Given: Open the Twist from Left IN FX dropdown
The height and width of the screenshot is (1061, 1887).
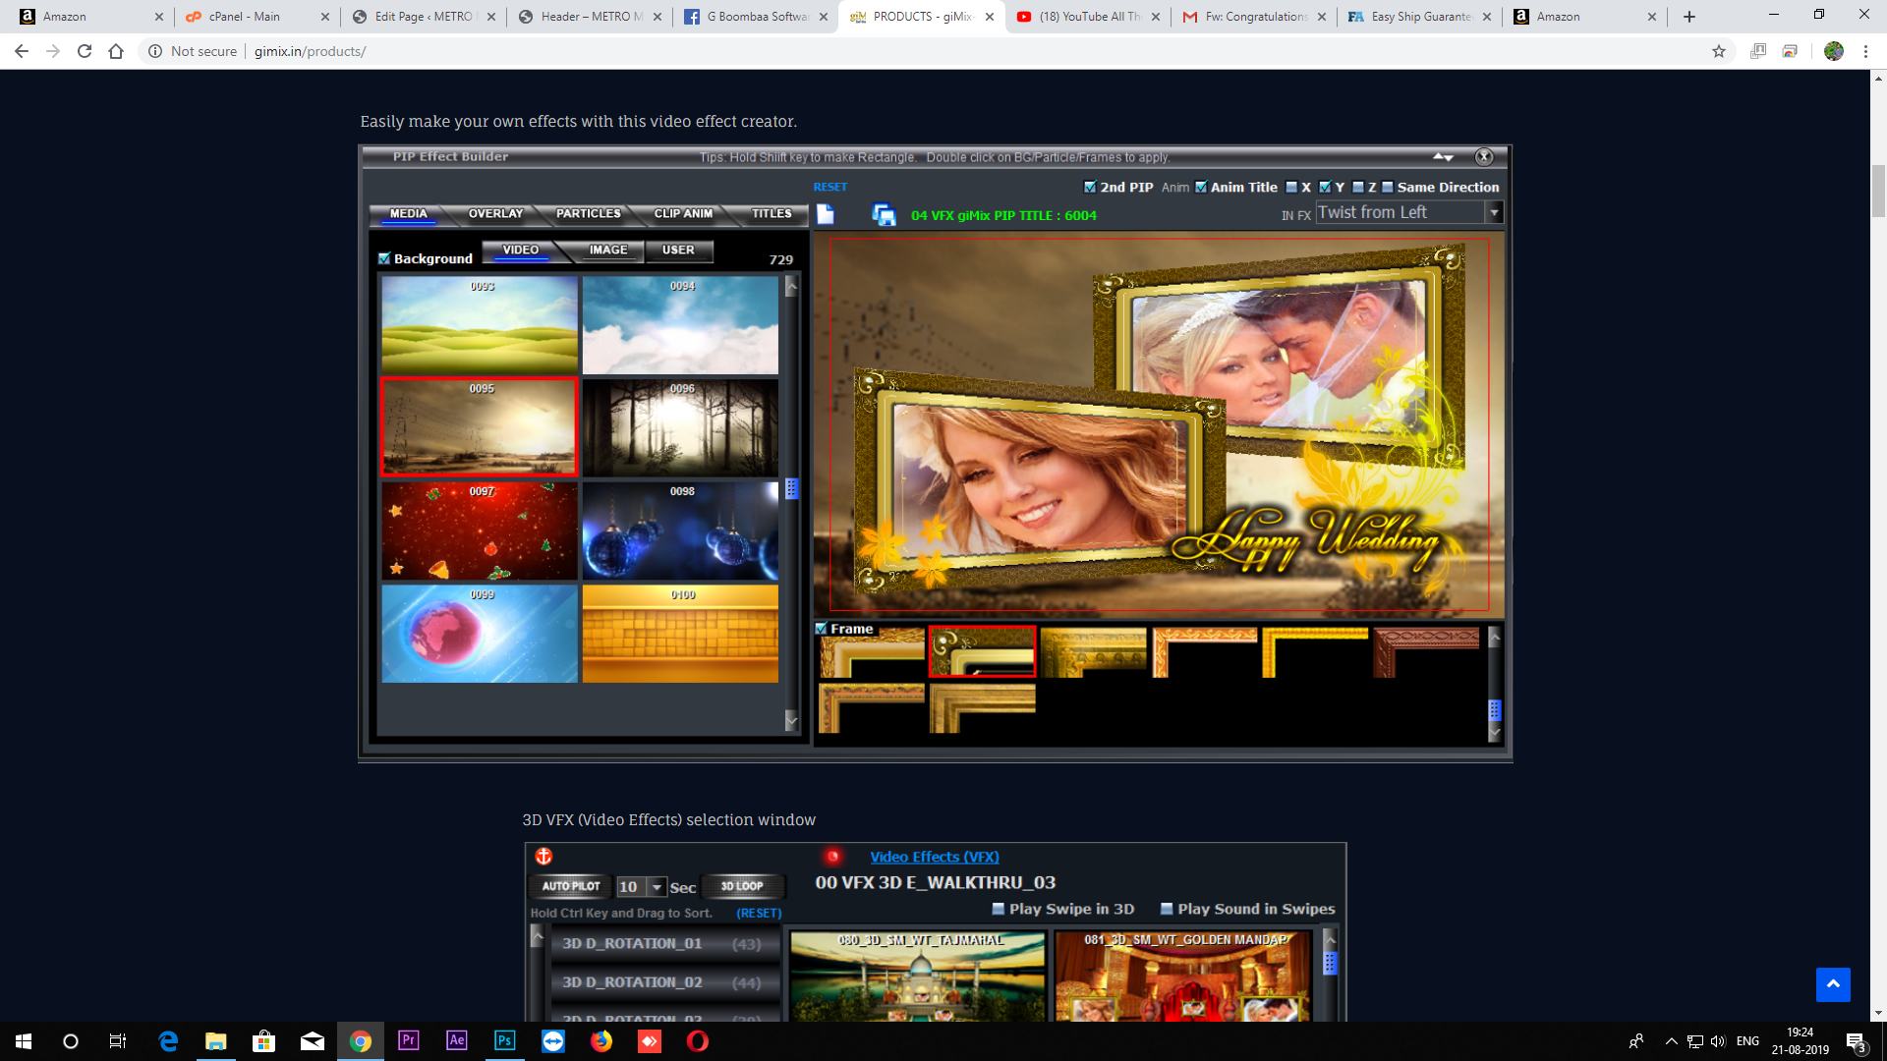Looking at the screenshot, I should (x=1493, y=211).
